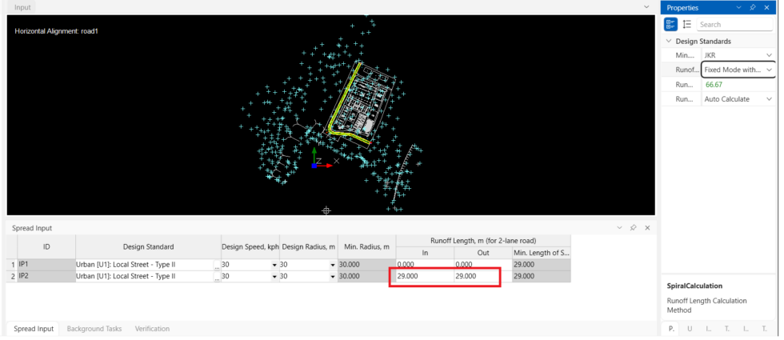Open IP2 Design Radius dropdown arrow
This screenshot has width=784, height=340.
[333, 276]
